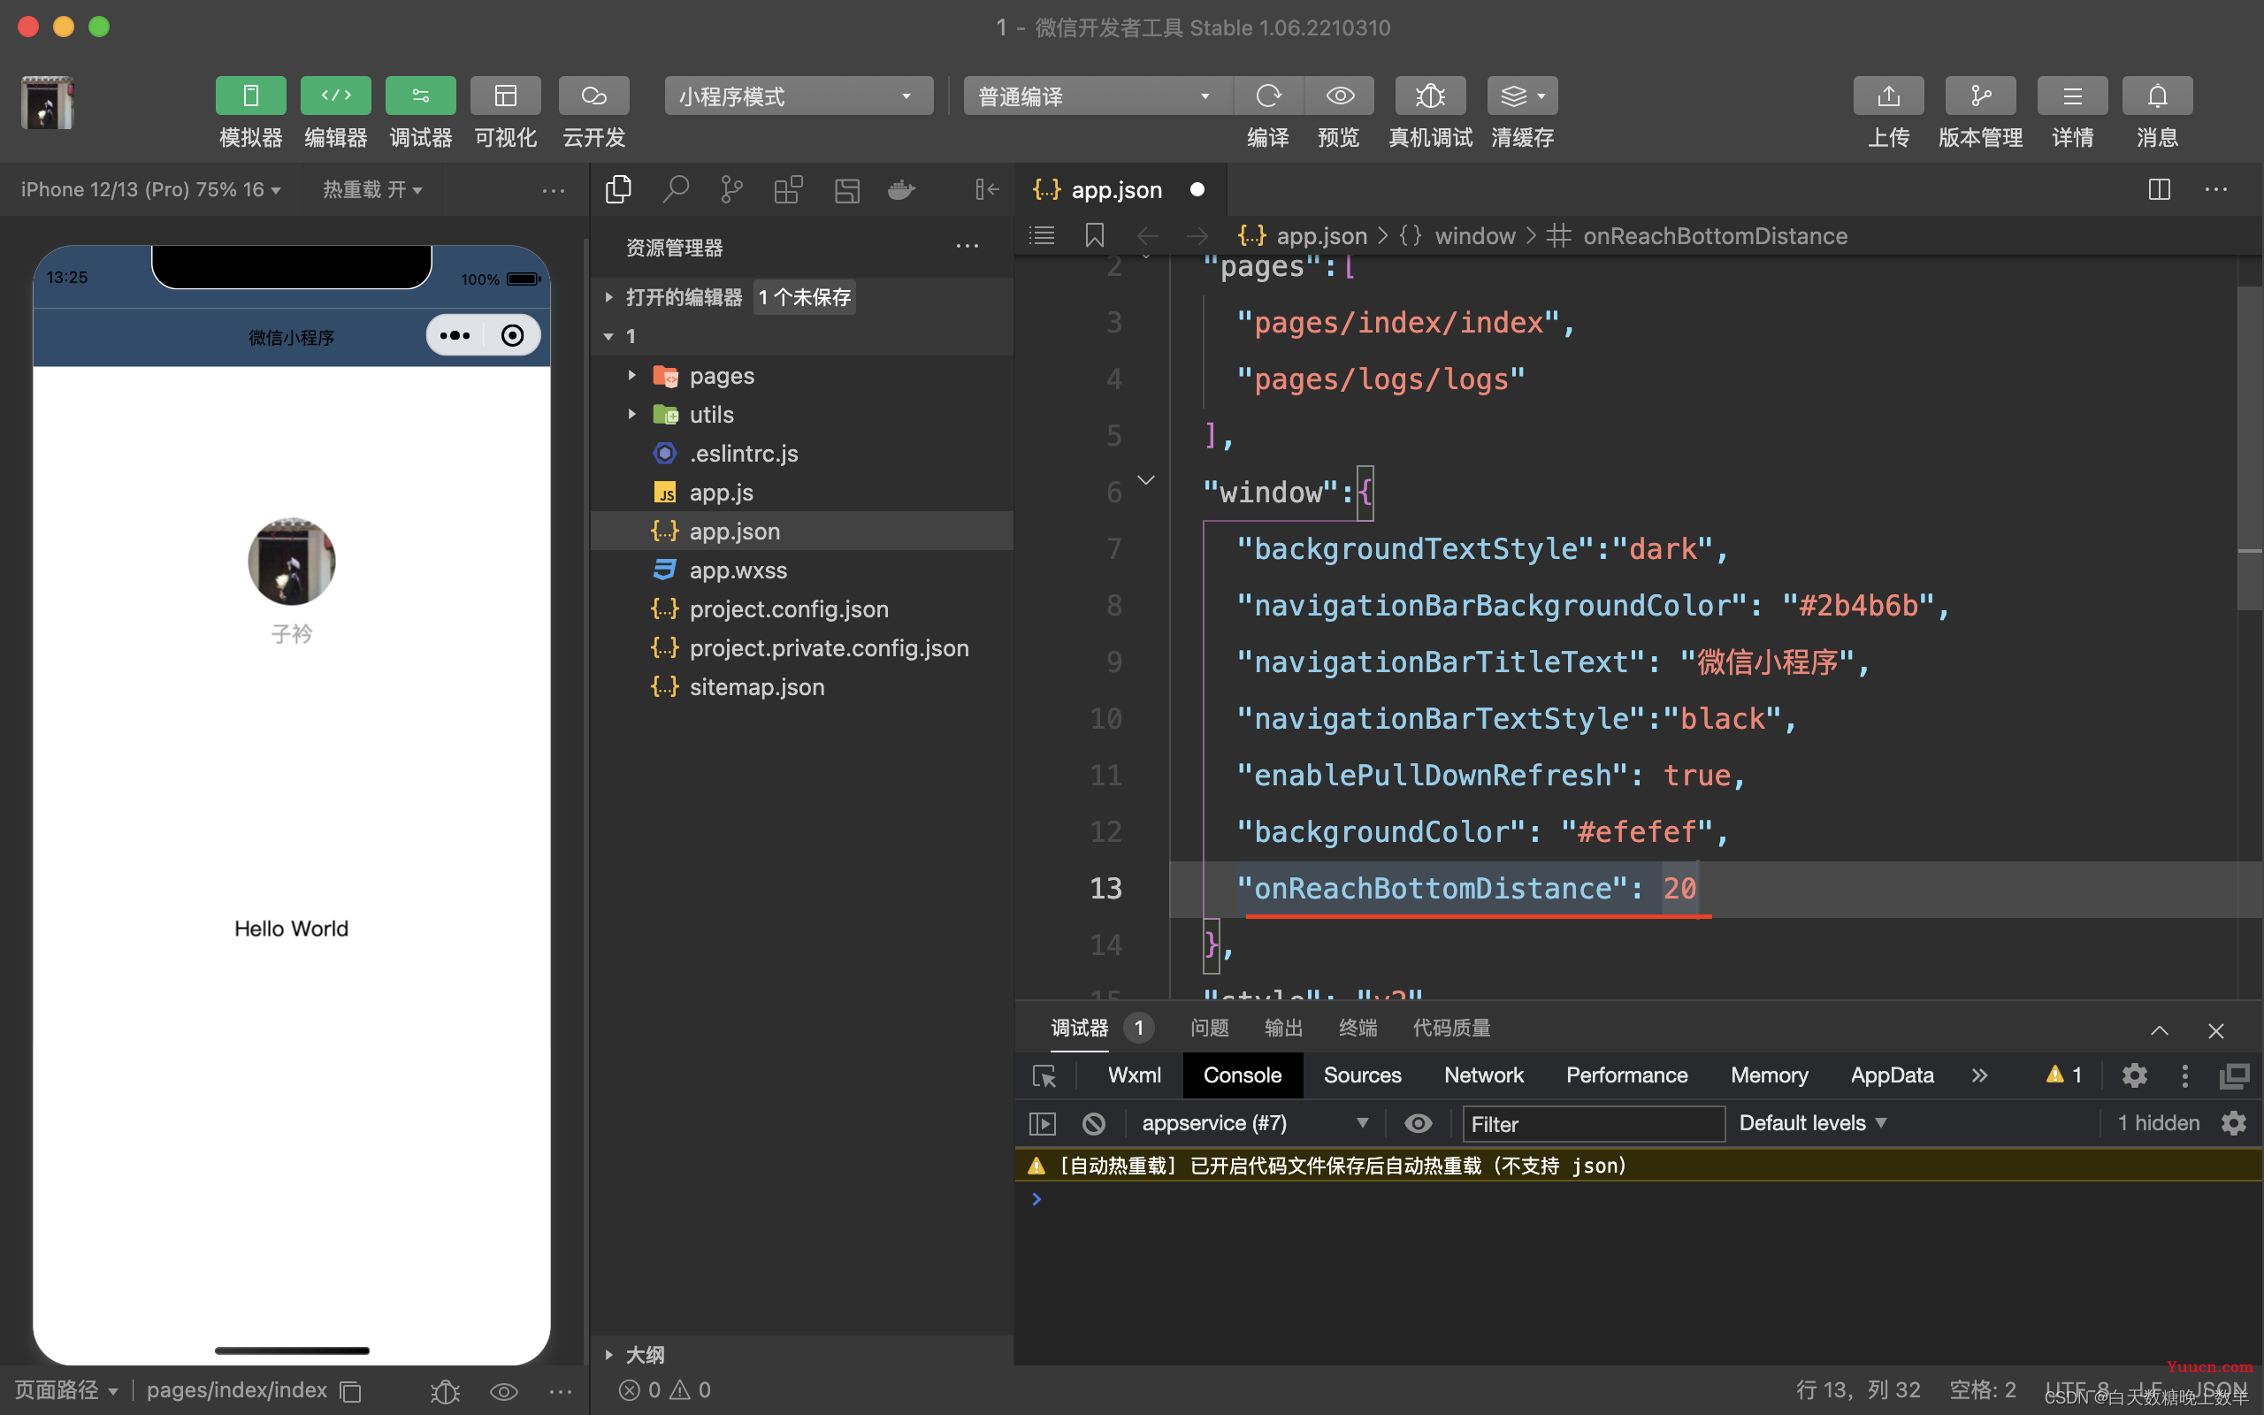Screen dimensions: 2264x1415
Task: Toggle the live expression eye icon
Action: 1419,1123
